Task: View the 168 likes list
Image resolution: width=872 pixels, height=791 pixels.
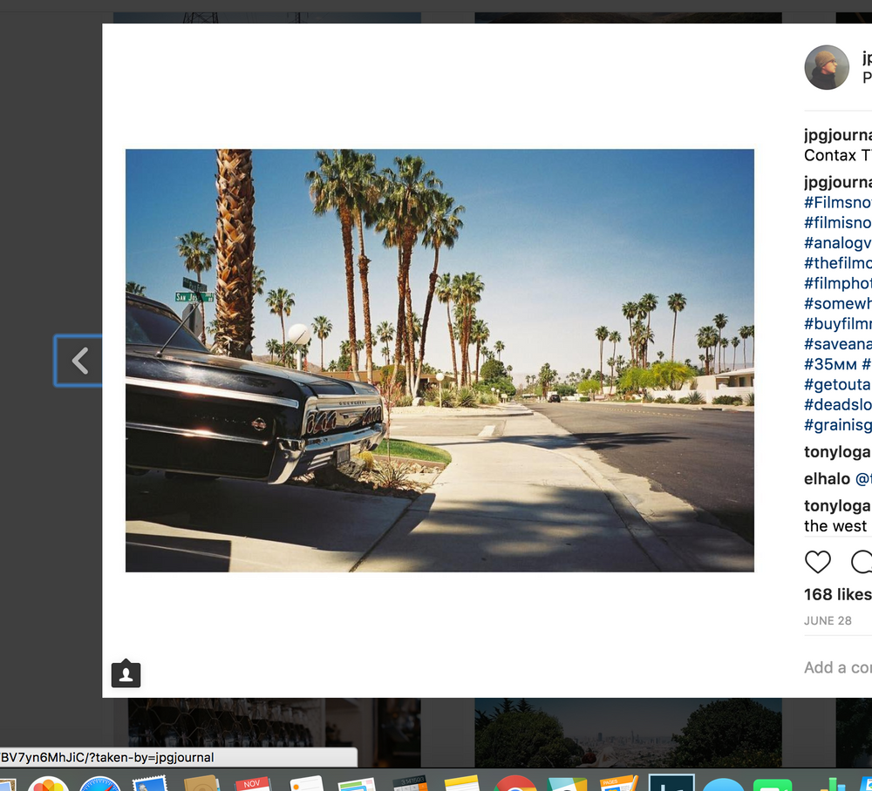Action: coord(836,594)
